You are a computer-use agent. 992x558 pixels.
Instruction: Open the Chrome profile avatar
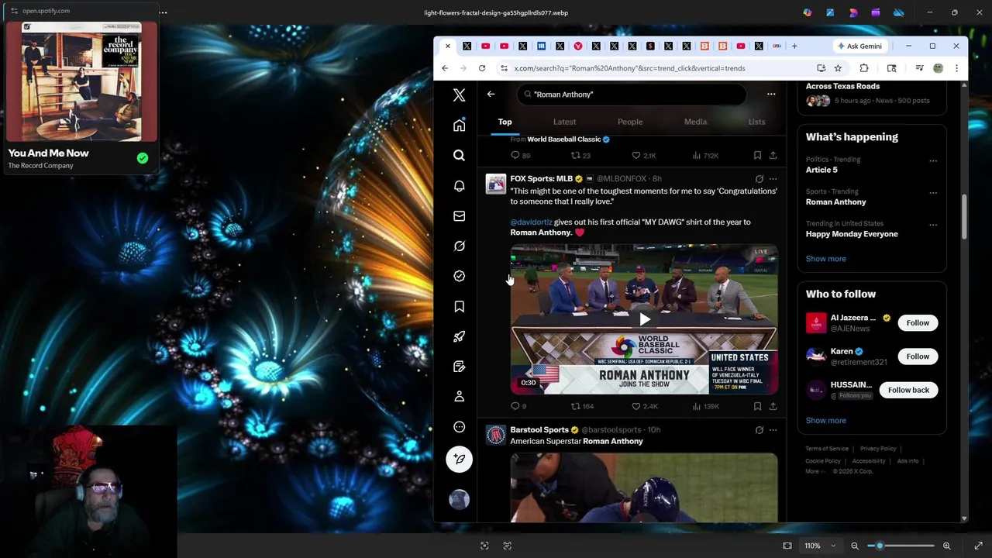coord(938,68)
